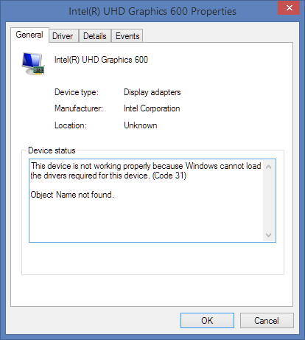
Task: Select the General tab
Action: pyautogui.click(x=29, y=35)
